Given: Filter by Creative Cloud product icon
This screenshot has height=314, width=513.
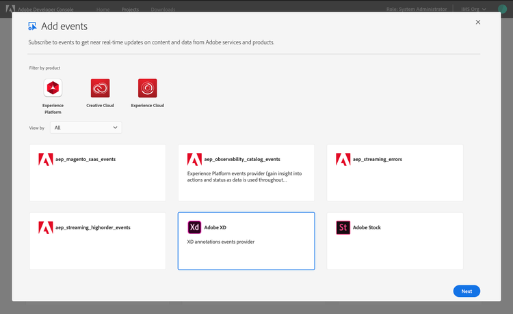Looking at the screenshot, I should [x=100, y=88].
